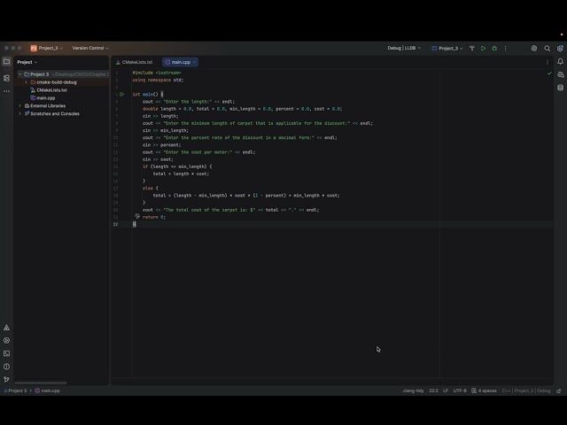Open the AI chat icon in right sidebar
This screenshot has height=425, width=567.
(x=560, y=74)
